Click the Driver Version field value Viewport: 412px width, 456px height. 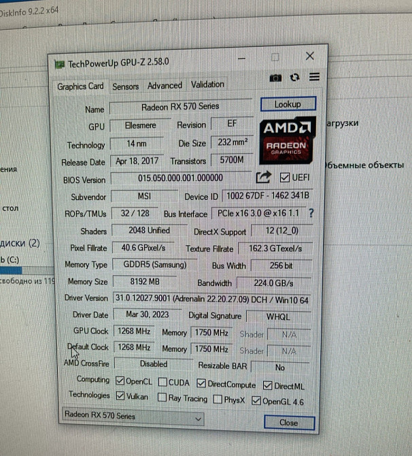(x=212, y=299)
